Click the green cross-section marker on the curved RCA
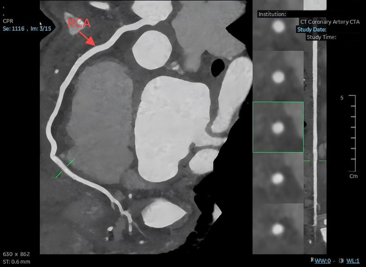 tap(65, 169)
